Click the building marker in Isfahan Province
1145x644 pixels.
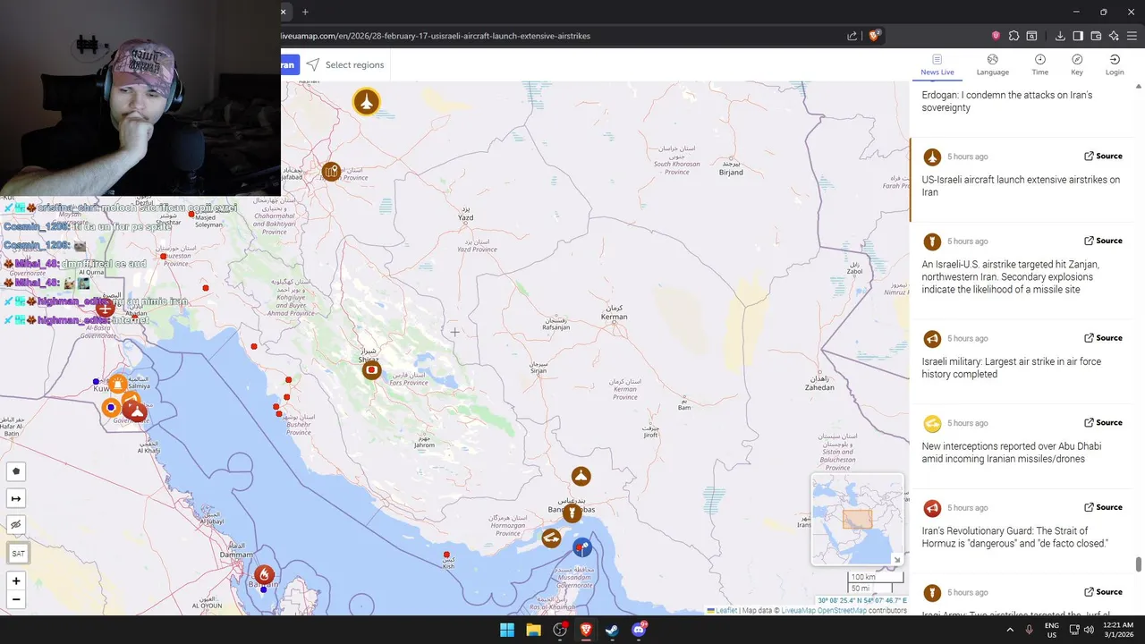pyautogui.click(x=331, y=171)
